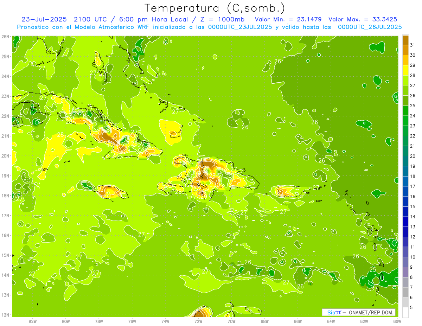Click the "20N" latitude axis label
Screen dimensions: 422x326
(5, 156)
